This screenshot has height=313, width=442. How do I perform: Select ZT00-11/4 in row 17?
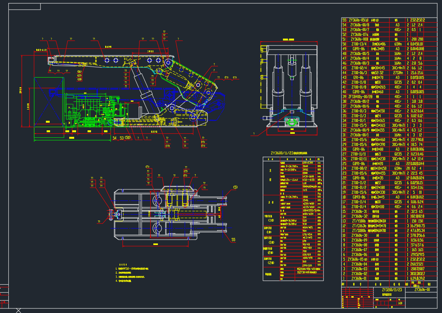359,202
